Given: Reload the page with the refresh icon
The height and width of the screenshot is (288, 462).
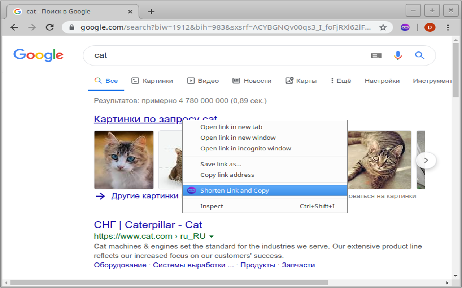Looking at the screenshot, I should click(50, 27).
